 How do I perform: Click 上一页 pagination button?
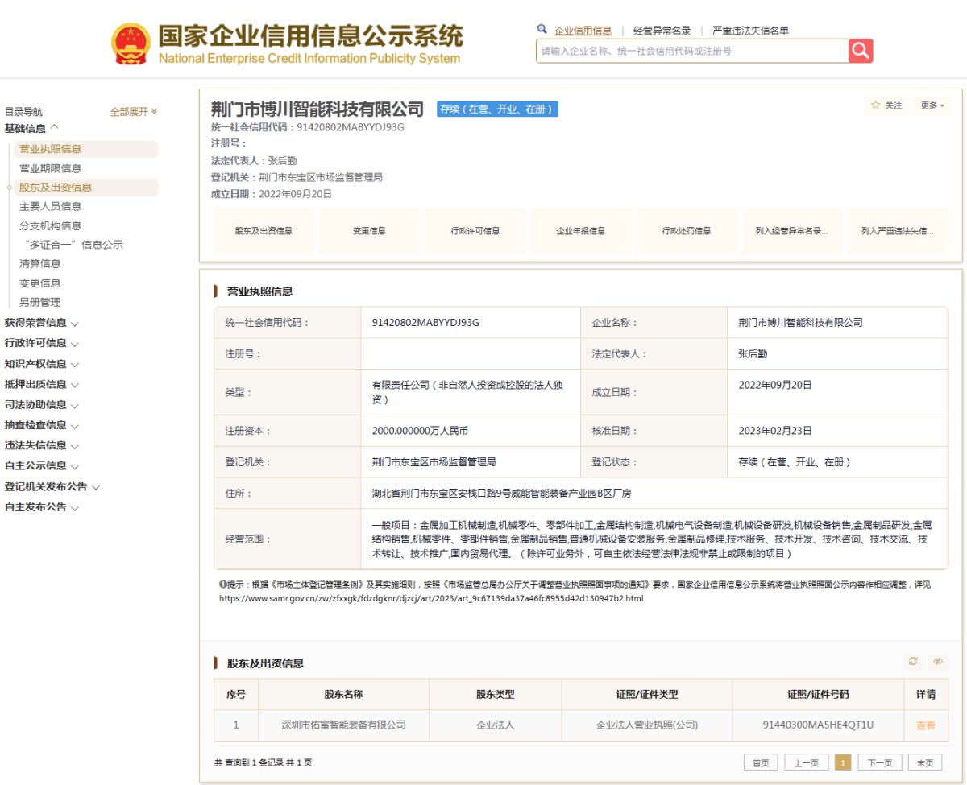[x=807, y=762]
